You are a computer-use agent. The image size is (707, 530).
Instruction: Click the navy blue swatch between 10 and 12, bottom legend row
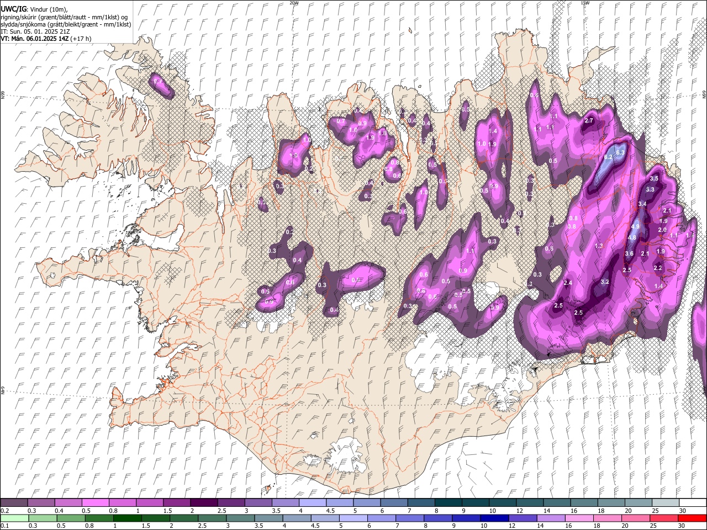494,518
